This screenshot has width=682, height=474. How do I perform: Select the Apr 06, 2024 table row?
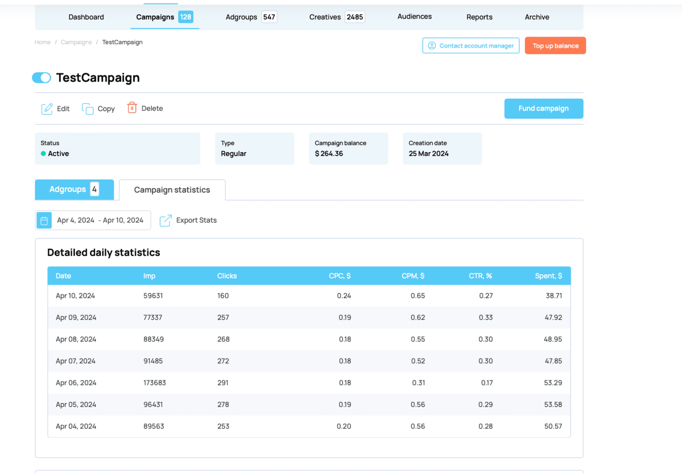pos(309,383)
